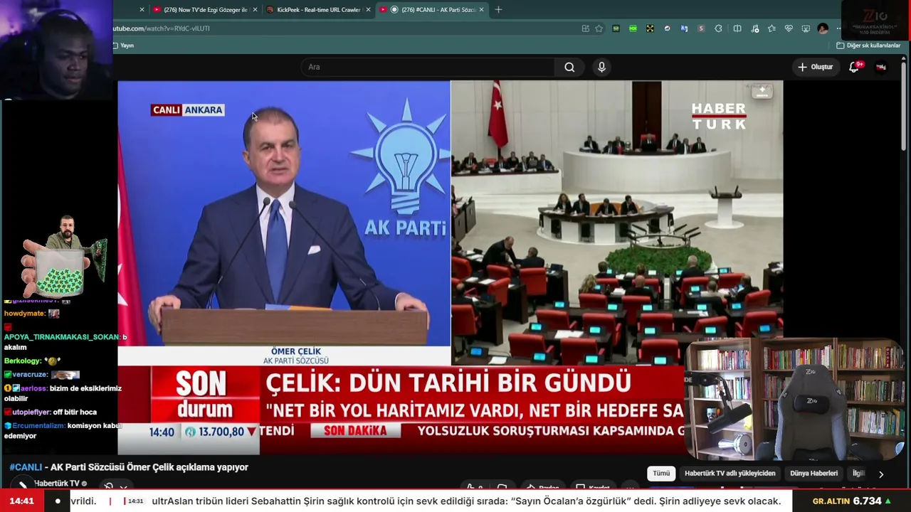Click the 'S' extension icon in toolbar
The height and width of the screenshot is (512, 911).
point(701,28)
